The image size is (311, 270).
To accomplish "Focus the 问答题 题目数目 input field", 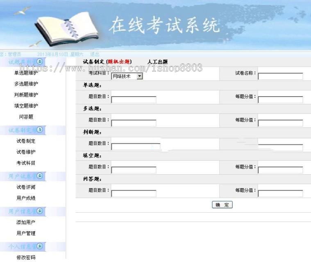I will pyautogui.click(x=134, y=193).
